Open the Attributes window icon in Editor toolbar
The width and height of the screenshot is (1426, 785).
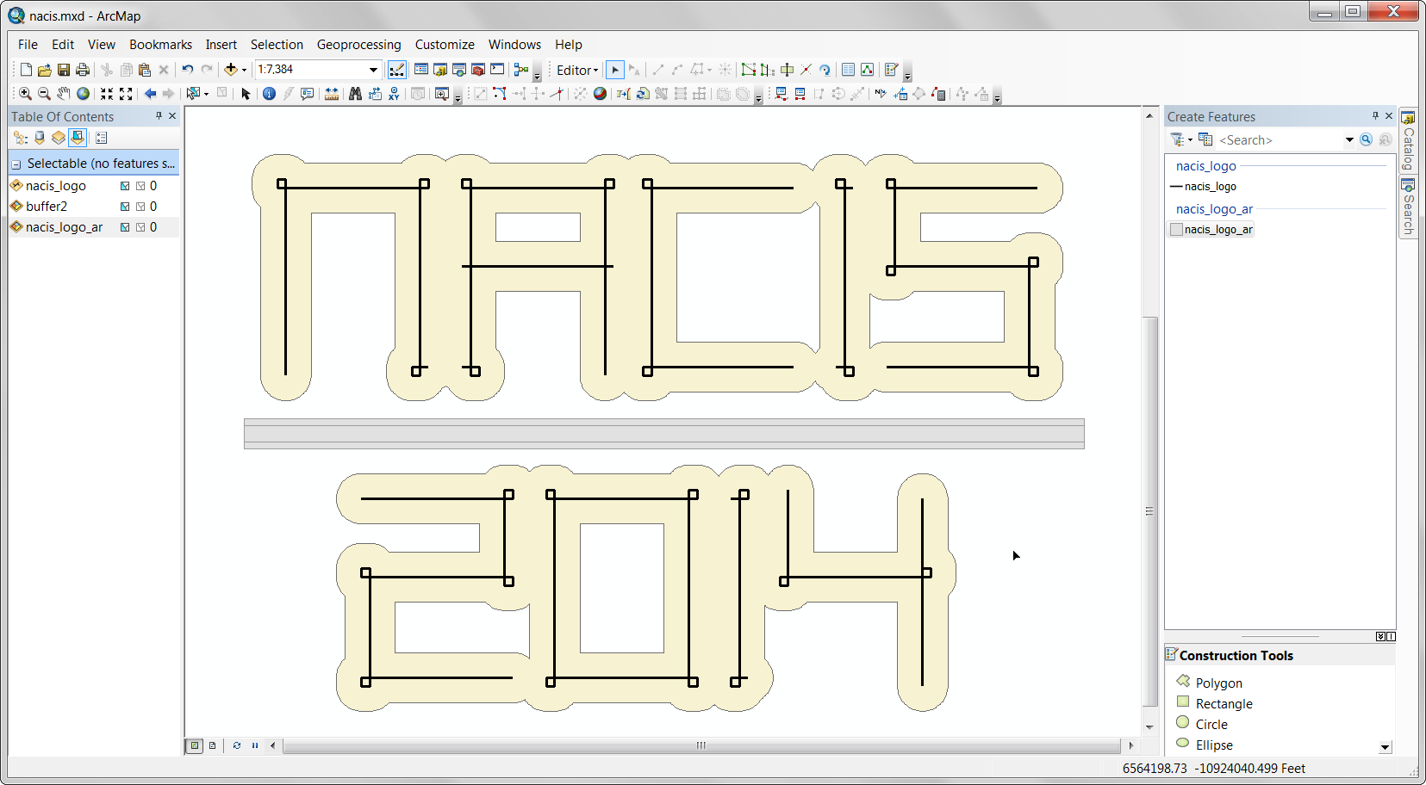[848, 70]
